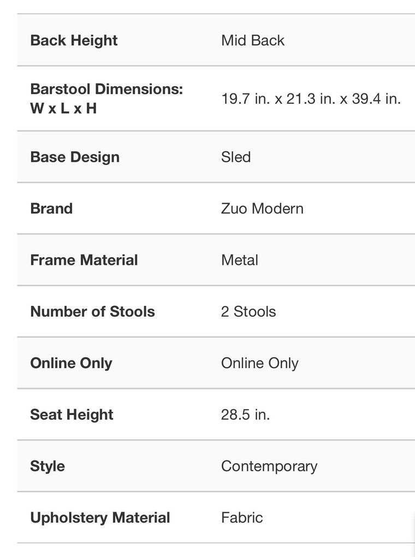Select the Fabric value text
This screenshot has width=415, height=557.
(242, 518)
